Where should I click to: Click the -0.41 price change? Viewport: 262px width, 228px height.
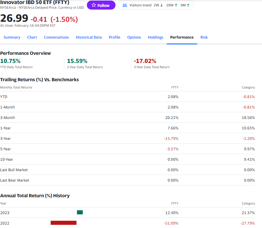point(39,19)
